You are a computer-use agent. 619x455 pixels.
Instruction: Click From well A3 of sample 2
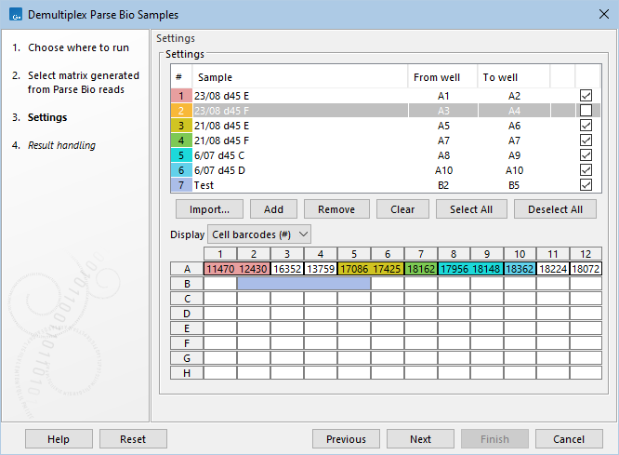(x=443, y=111)
